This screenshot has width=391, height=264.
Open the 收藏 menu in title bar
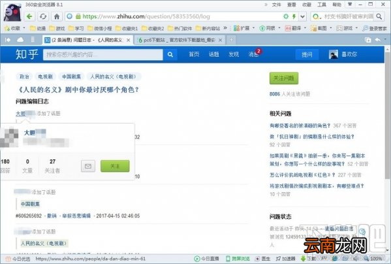[307, 5]
